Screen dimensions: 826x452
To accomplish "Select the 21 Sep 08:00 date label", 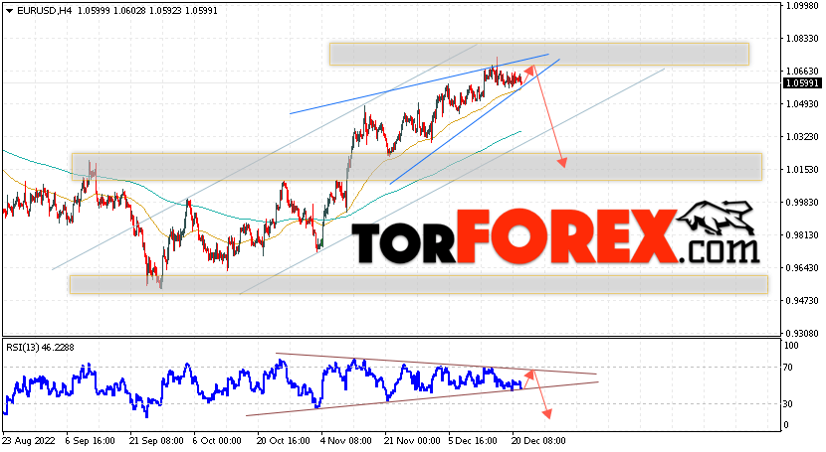I will click(x=156, y=440).
